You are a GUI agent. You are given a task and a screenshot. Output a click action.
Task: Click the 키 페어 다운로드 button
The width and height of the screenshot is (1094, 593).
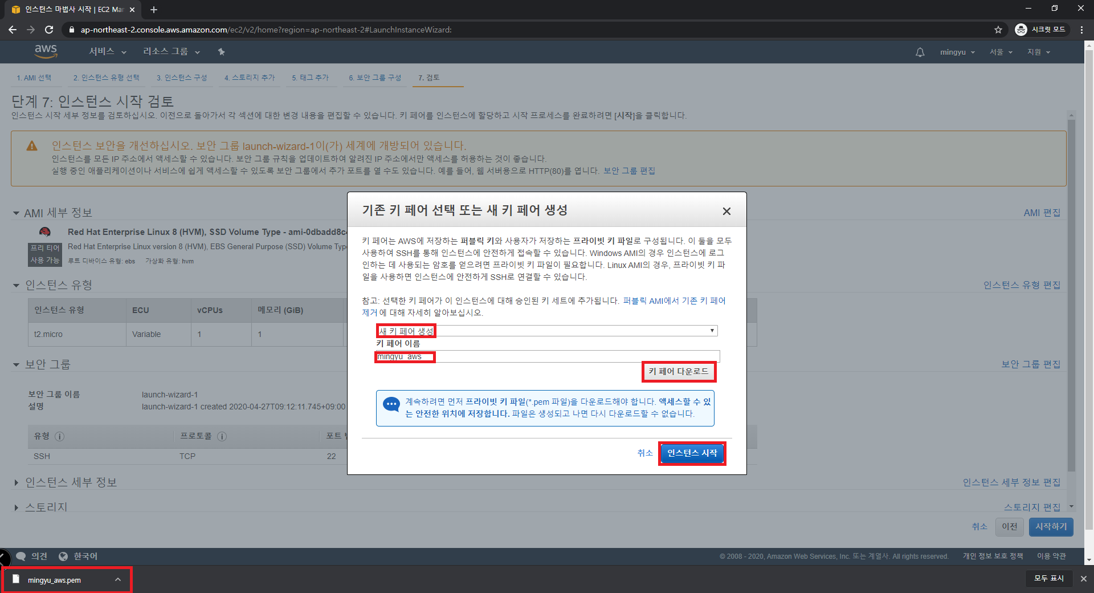tap(679, 372)
